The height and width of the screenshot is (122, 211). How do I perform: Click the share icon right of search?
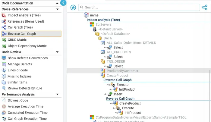[205, 8]
